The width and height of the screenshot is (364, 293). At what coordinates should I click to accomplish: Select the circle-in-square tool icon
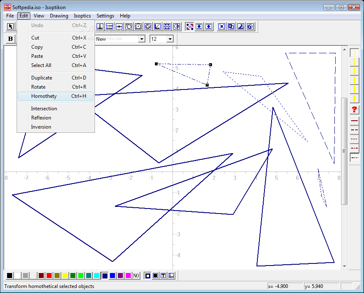138,27
